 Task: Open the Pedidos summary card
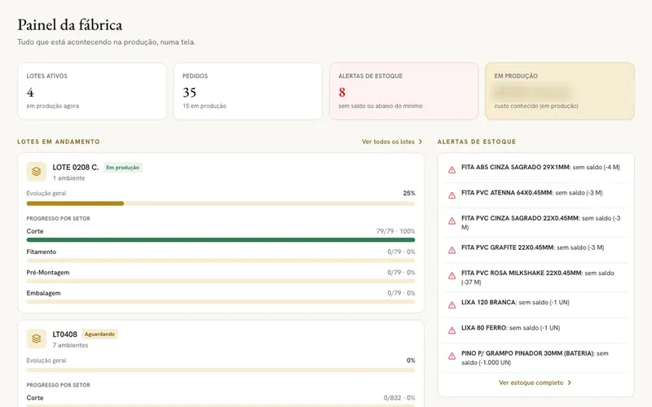pyautogui.click(x=248, y=91)
